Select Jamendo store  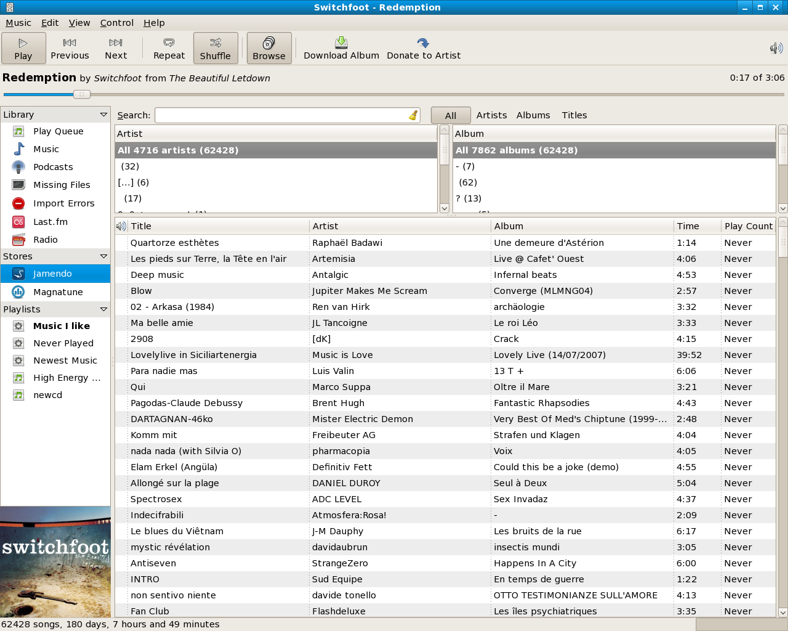coord(55,274)
